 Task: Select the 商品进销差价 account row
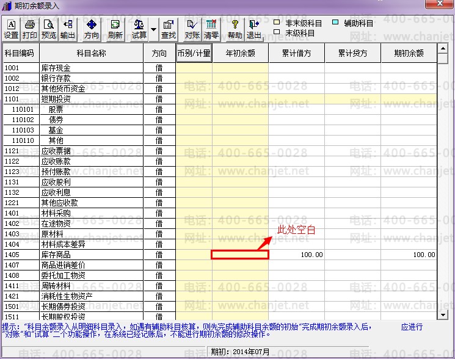tap(220, 265)
